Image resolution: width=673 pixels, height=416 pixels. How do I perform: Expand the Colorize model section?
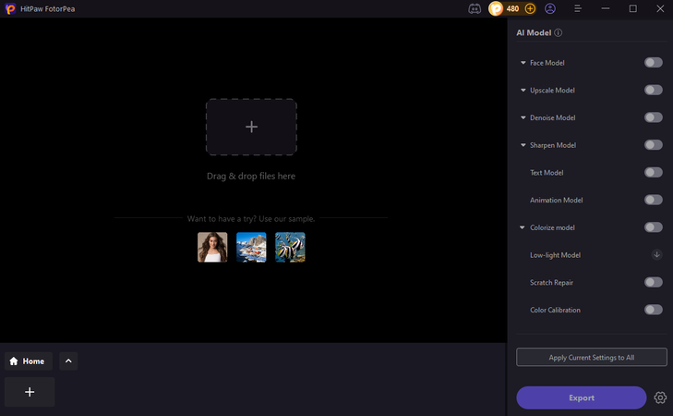(x=523, y=227)
